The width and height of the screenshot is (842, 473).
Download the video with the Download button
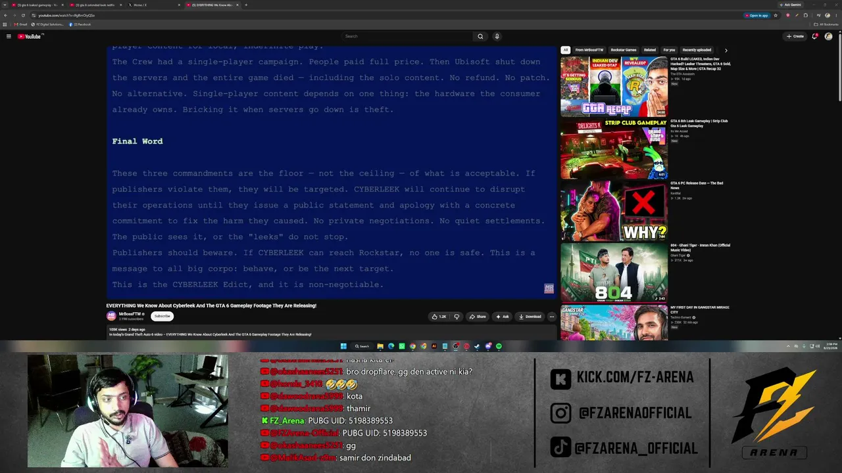tap(530, 317)
